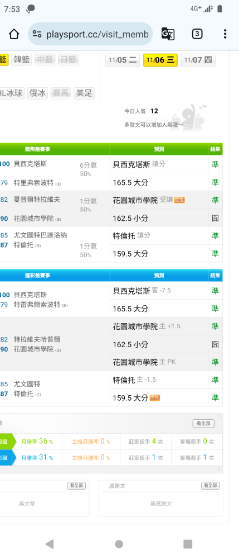Click 看全部 above 無文章
The width and height of the screenshot is (239, 559).
coord(76,486)
